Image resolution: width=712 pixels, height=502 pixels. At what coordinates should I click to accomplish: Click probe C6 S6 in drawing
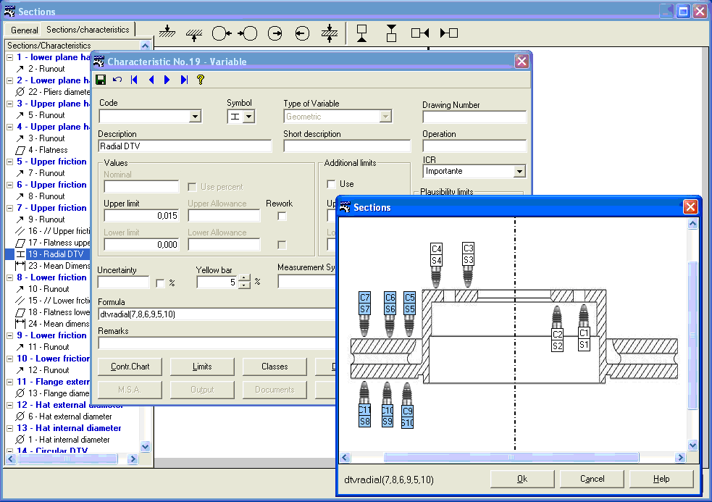[390, 314]
